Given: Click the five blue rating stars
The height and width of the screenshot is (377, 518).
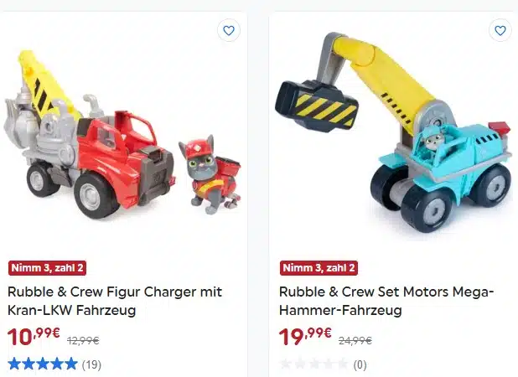Looking at the screenshot, I should (x=43, y=364).
